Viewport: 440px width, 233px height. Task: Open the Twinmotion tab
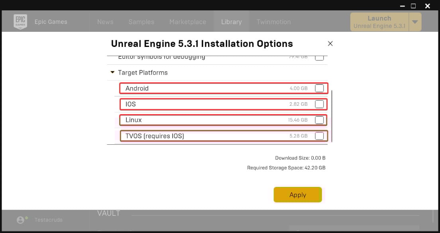coord(273,22)
